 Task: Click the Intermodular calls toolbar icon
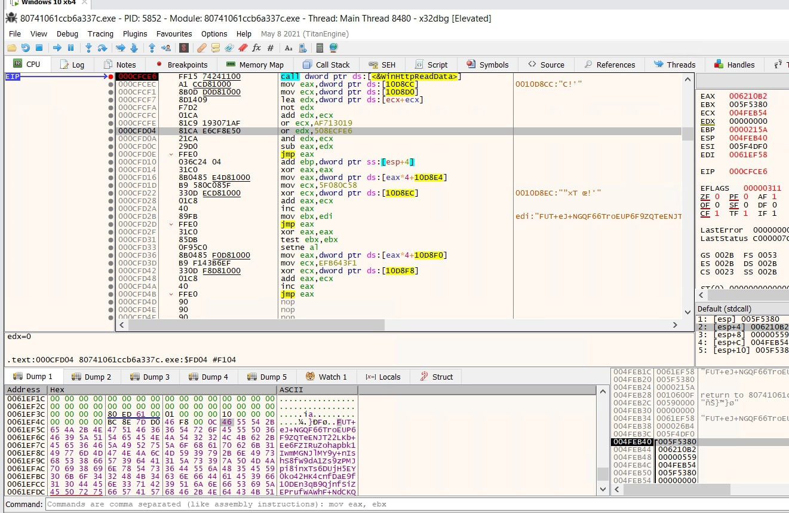coord(302,48)
